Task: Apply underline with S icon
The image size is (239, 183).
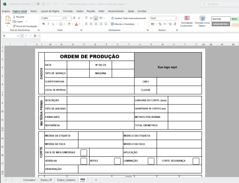Action: click(x=53, y=24)
